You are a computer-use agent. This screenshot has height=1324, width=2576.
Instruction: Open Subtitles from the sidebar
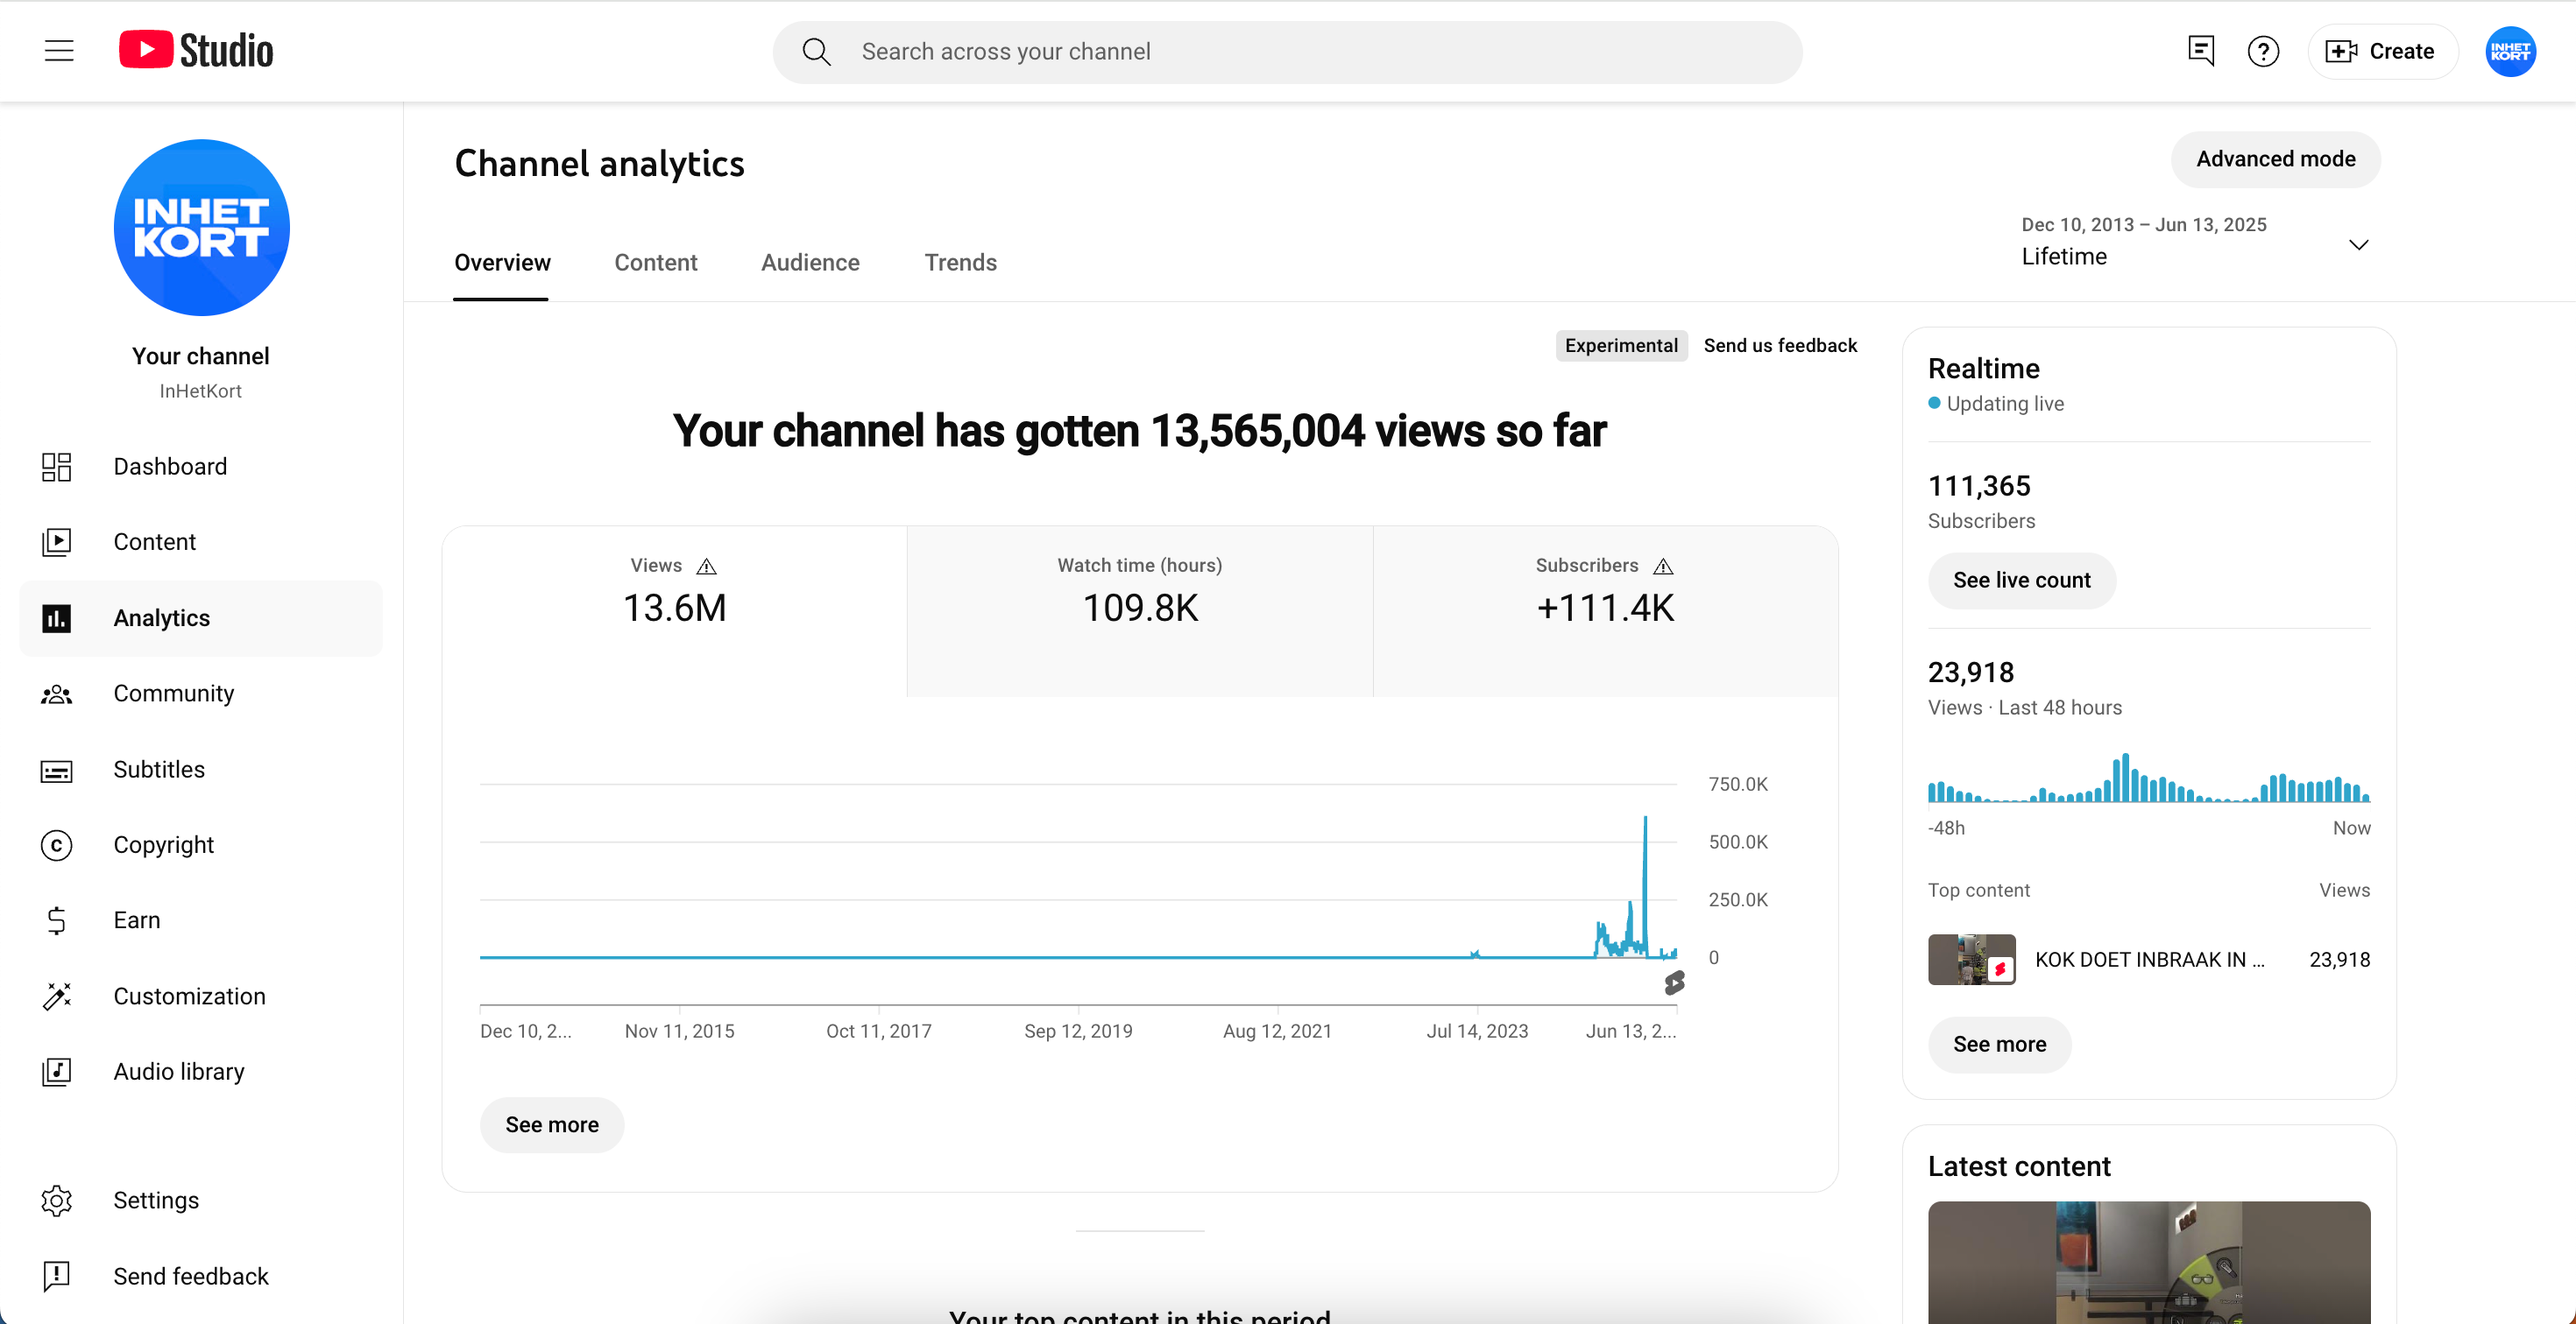[201, 770]
